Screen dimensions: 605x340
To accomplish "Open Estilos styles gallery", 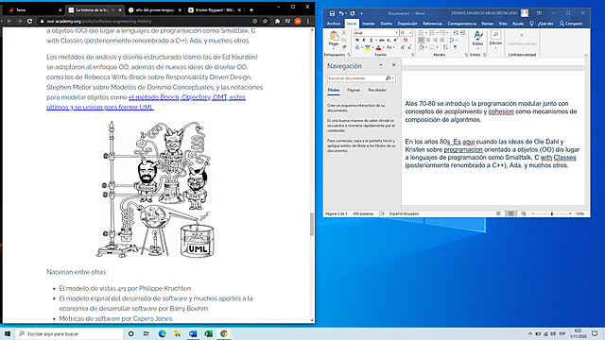I will click(x=477, y=40).
